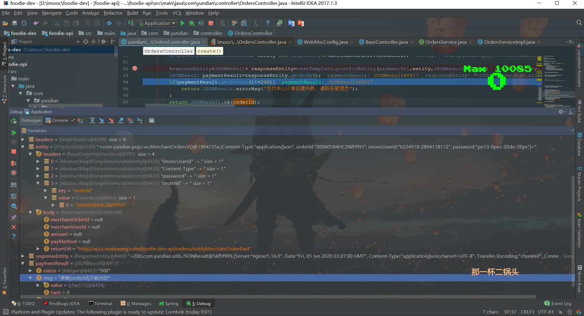This screenshot has width=584, height=316.
Task: Click the View link on responseEntity row
Action: (568, 256)
